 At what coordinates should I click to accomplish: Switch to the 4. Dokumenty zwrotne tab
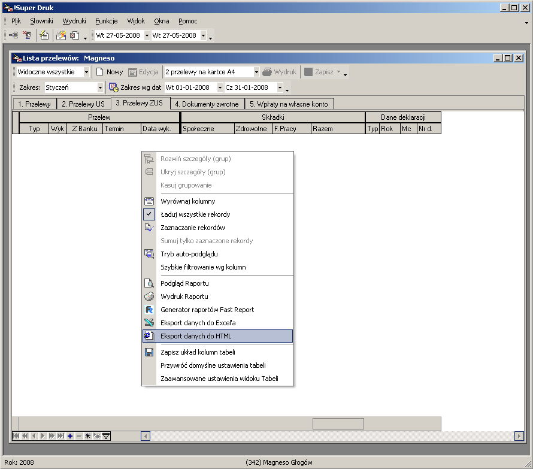[207, 104]
